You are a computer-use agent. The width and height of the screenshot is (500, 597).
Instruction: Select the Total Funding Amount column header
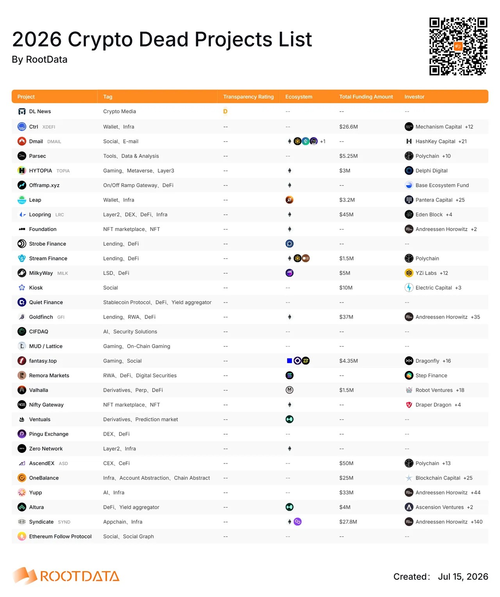point(366,97)
